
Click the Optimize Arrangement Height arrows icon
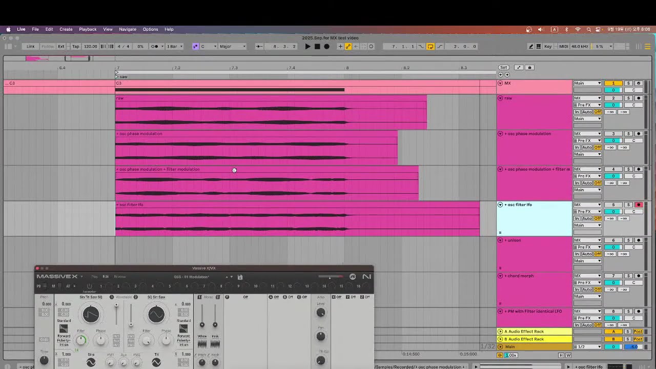[519, 68]
